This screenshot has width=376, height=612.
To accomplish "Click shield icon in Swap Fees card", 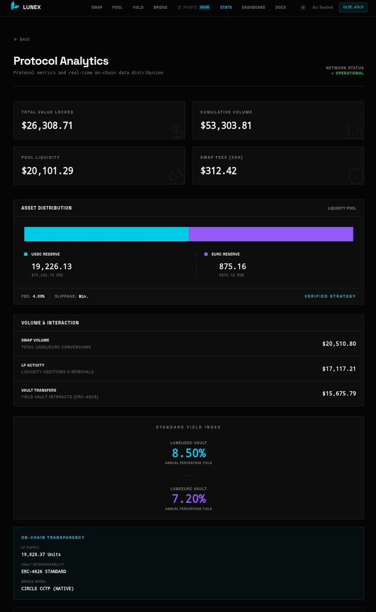I will tap(355, 176).
